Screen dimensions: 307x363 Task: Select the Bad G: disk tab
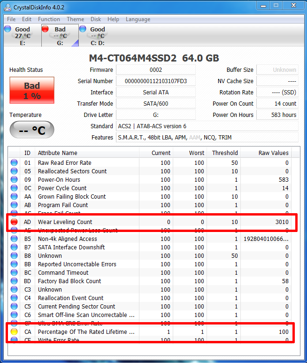point(60,36)
